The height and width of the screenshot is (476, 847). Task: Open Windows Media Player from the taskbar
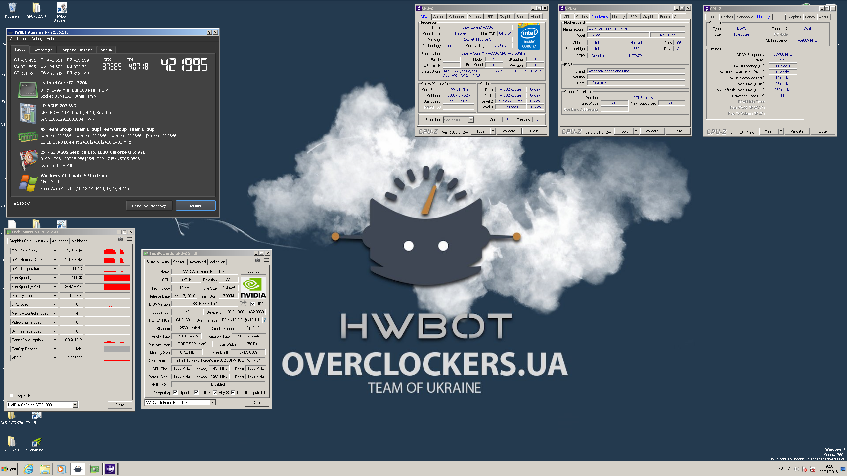tap(61, 469)
